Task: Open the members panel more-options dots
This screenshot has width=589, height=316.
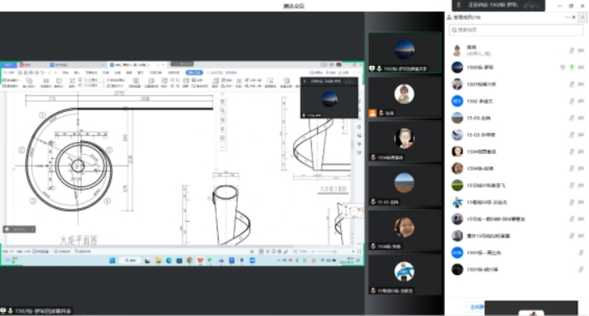Action: click(567, 18)
